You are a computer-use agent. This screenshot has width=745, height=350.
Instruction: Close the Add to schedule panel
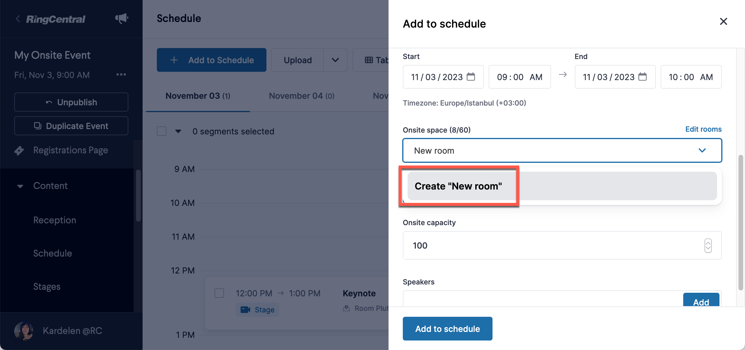click(723, 21)
